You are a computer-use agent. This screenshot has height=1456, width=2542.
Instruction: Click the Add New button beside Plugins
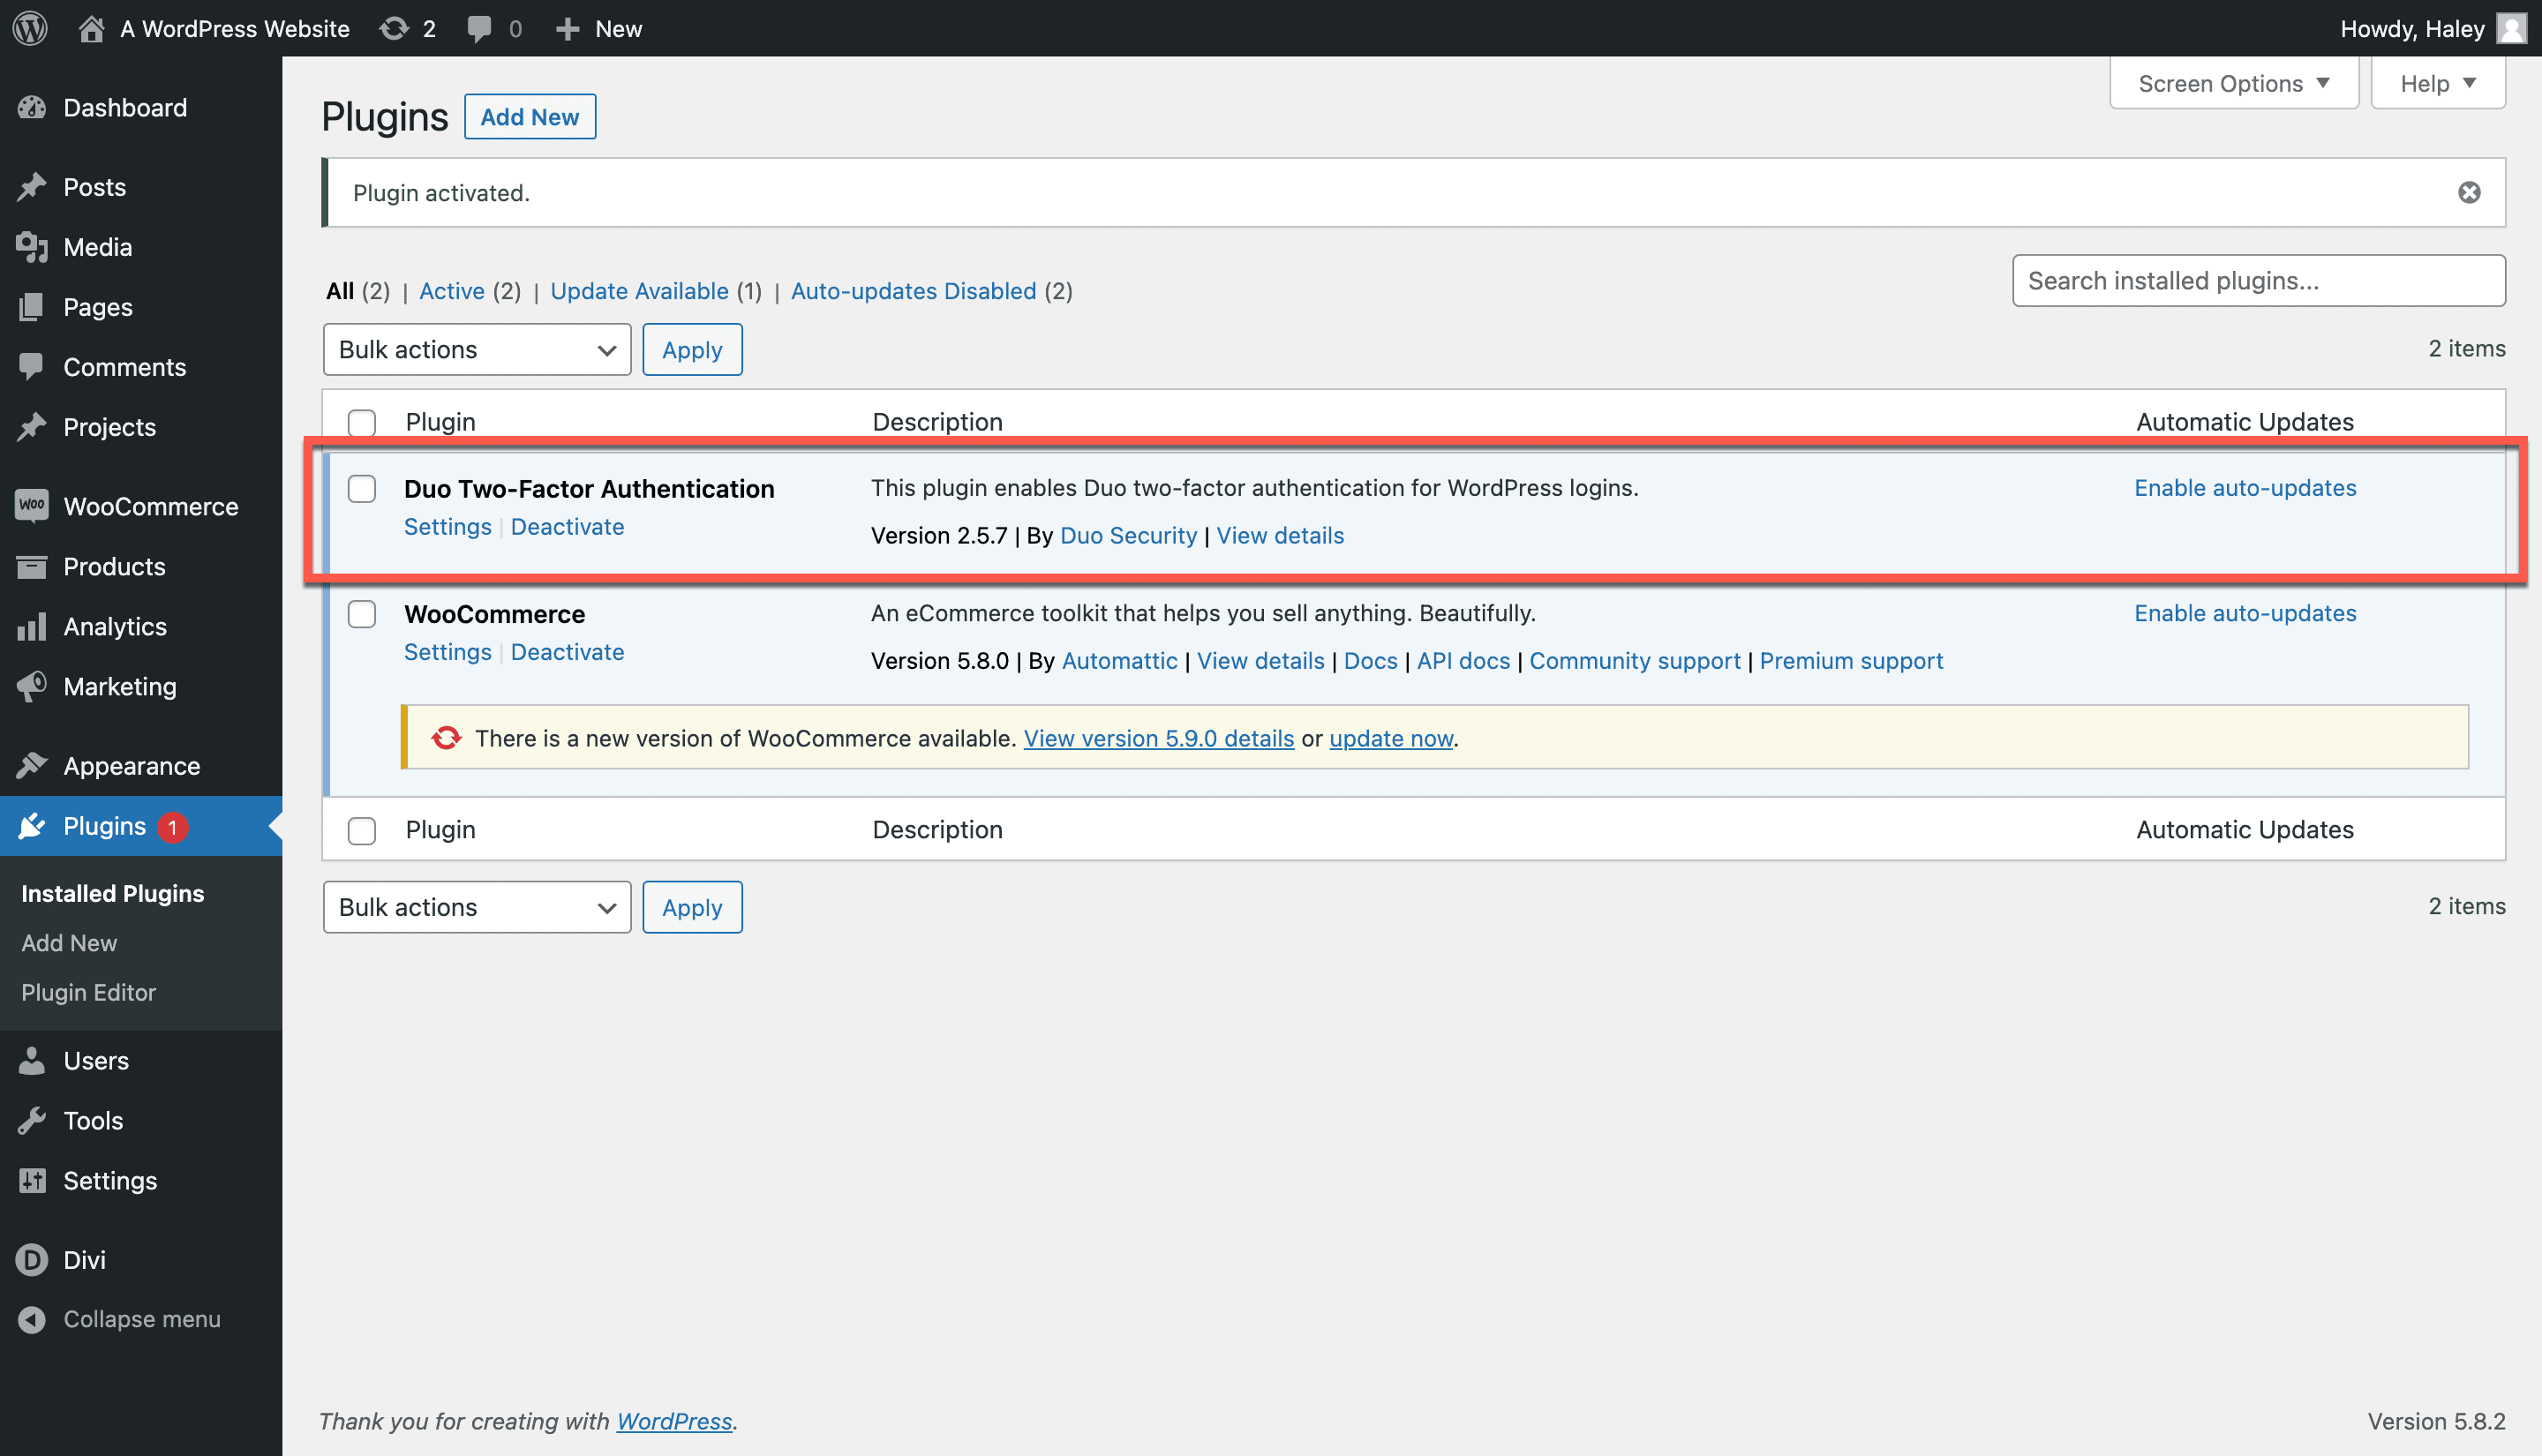coord(529,117)
